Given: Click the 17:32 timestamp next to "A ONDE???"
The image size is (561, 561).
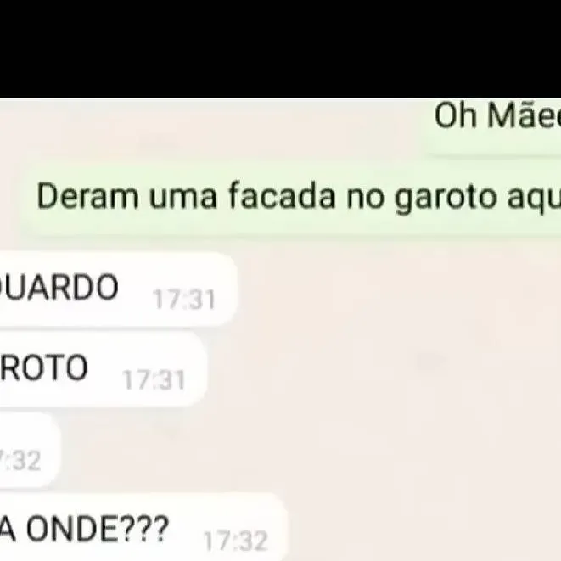Looking at the screenshot, I should [x=236, y=541].
